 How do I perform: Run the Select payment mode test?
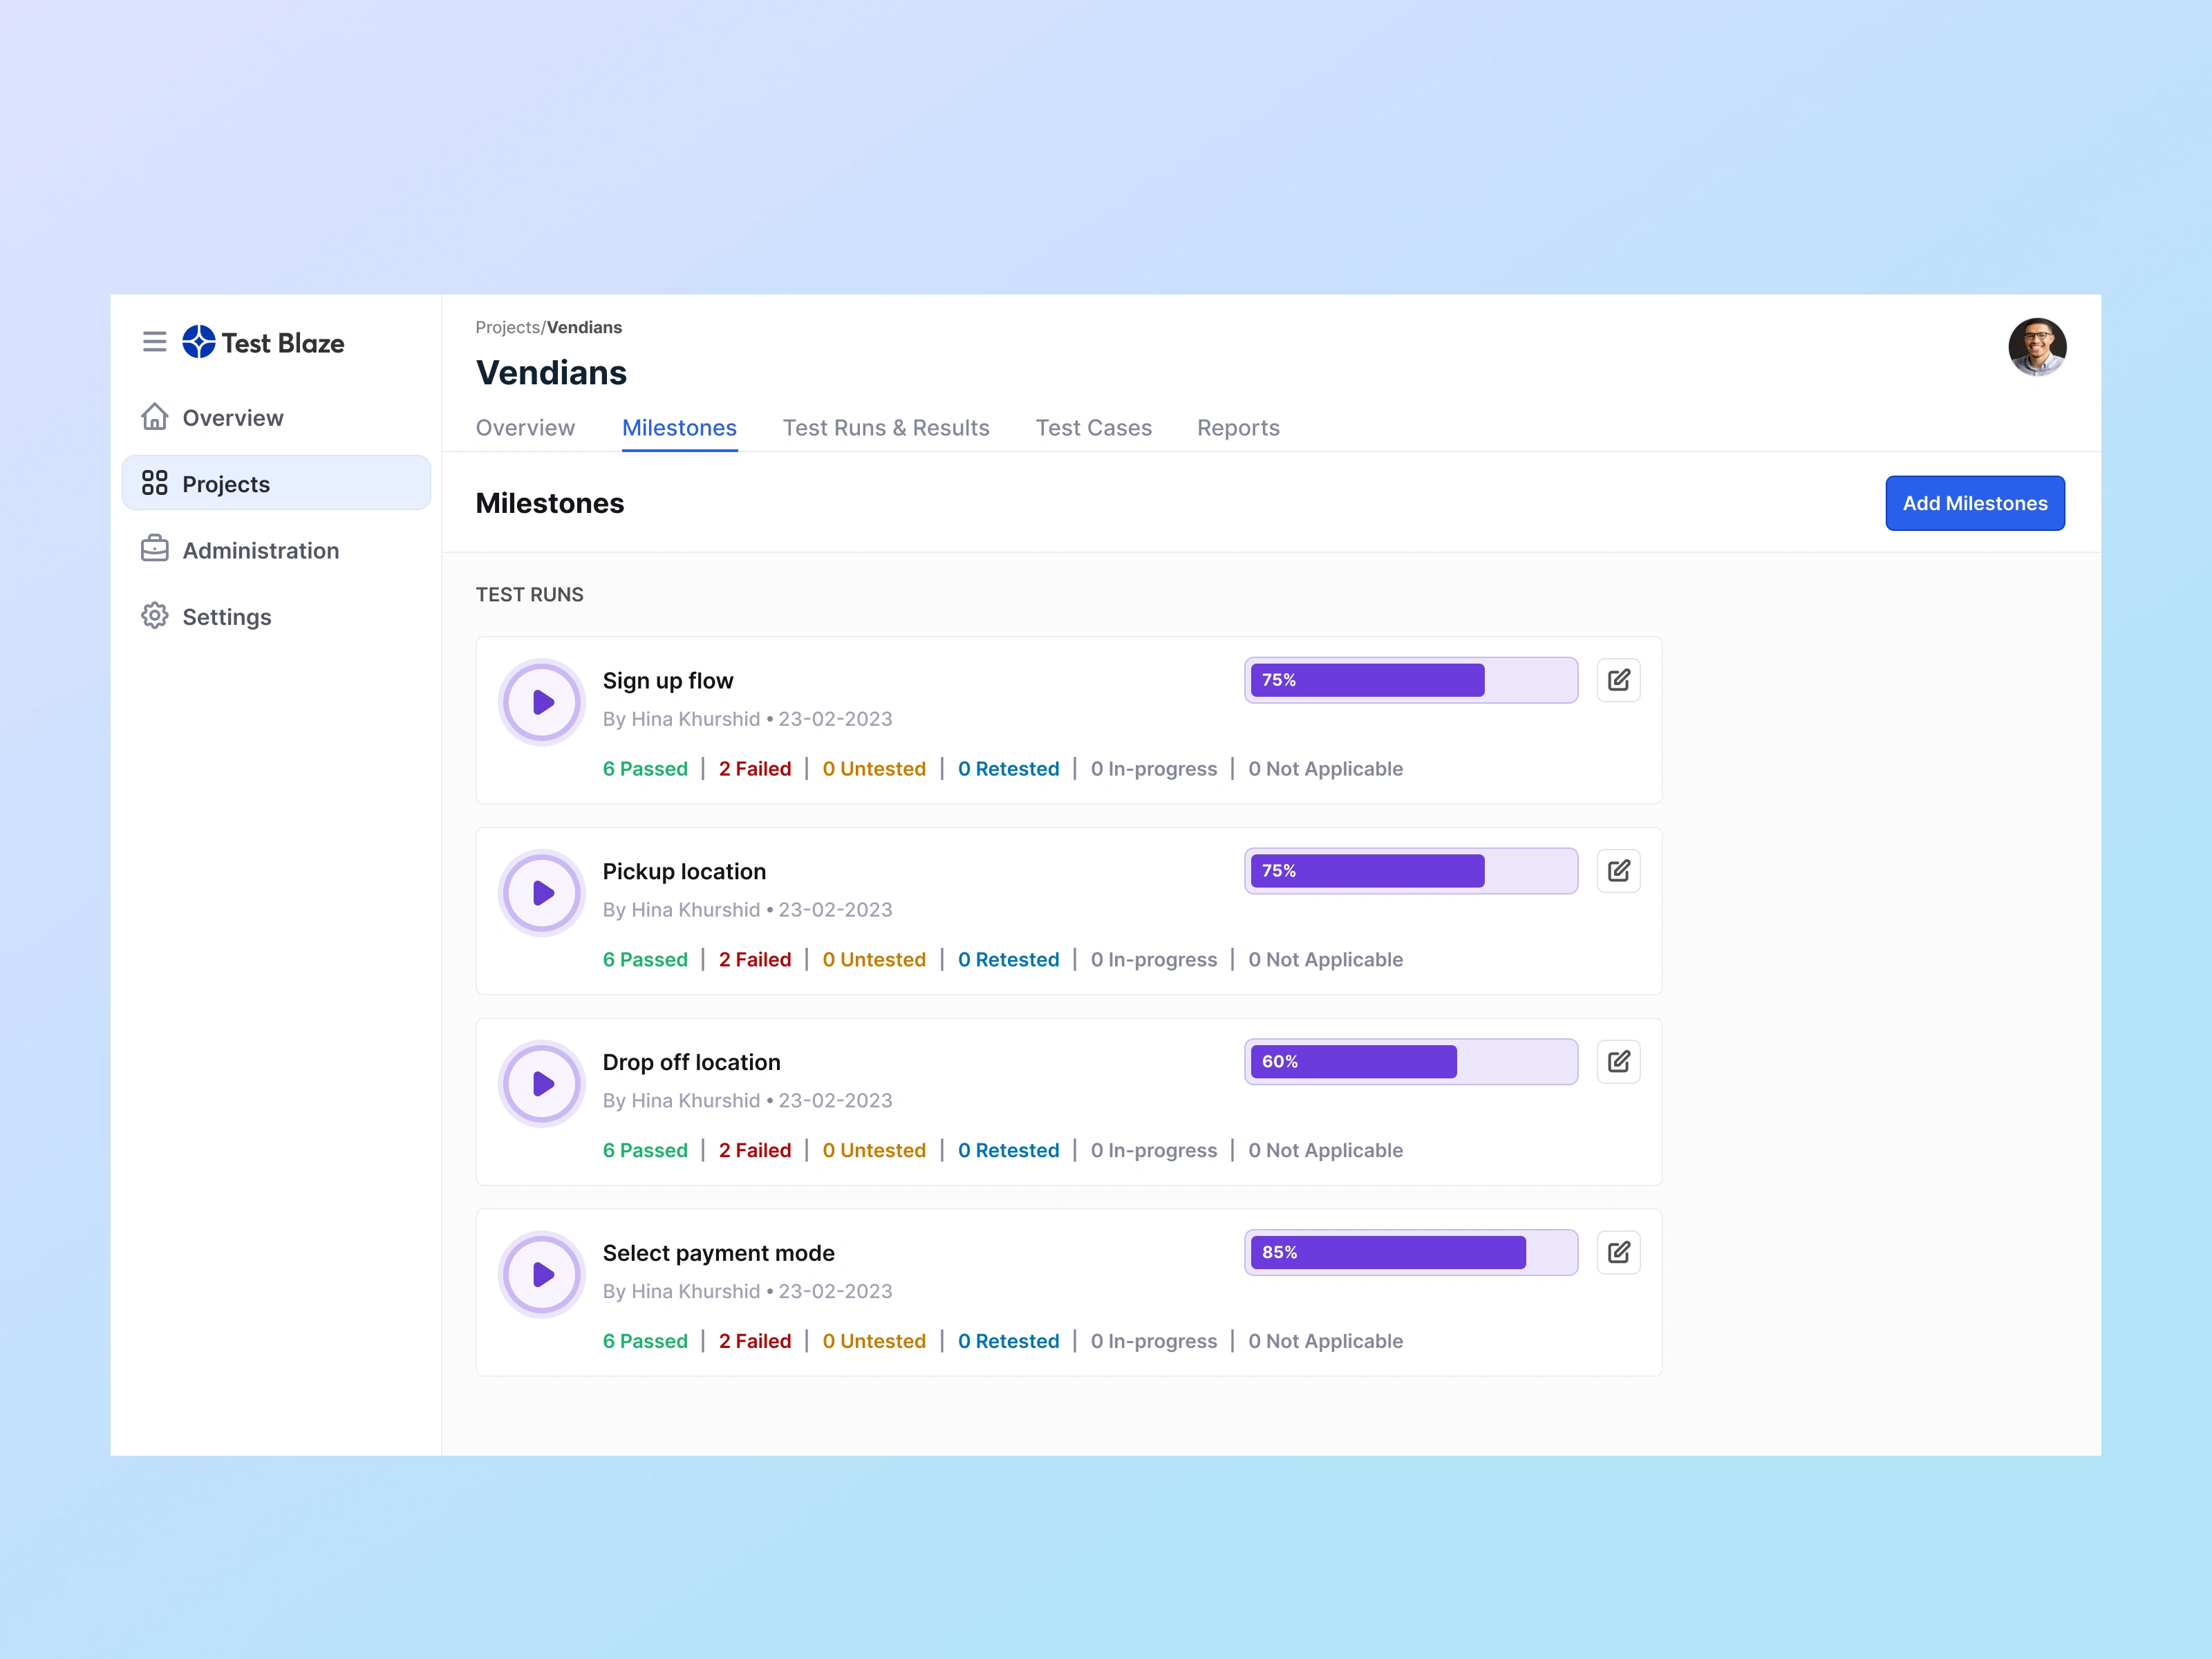coord(542,1274)
